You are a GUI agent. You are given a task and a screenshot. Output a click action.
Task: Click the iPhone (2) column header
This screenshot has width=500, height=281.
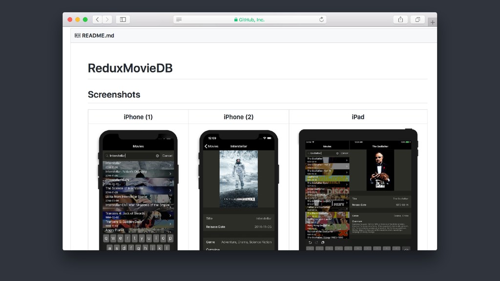238,117
